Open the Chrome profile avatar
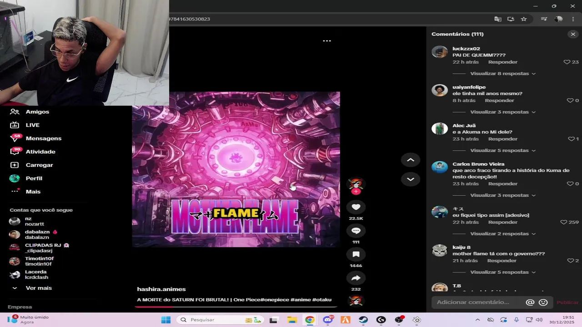The height and width of the screenshot is (327, 582). [559, 19]
